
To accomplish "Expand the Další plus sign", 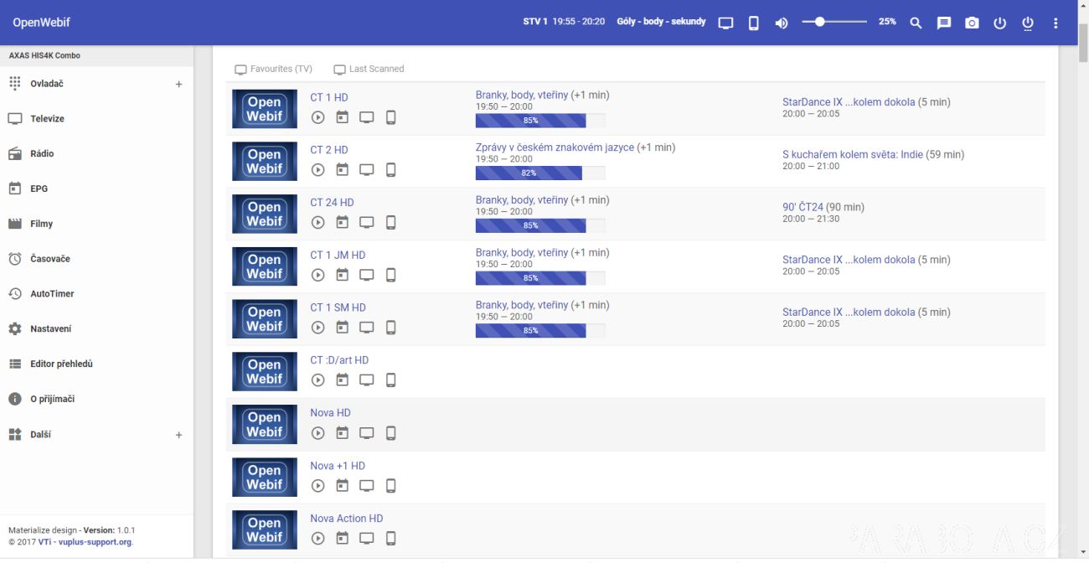I will tap(178, 435).
